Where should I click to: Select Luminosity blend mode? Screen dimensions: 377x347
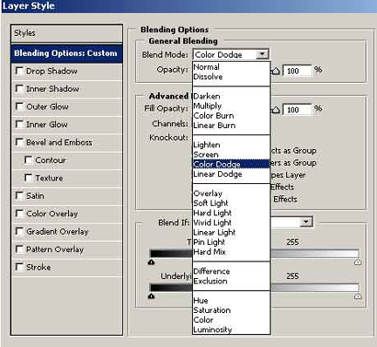point(231,330)
